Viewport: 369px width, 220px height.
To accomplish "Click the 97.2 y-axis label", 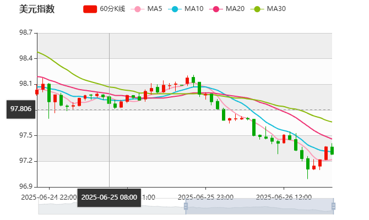I will 26,161.
